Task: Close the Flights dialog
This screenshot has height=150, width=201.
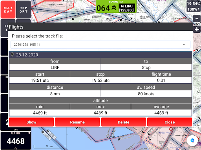Action: click(170, 122)
